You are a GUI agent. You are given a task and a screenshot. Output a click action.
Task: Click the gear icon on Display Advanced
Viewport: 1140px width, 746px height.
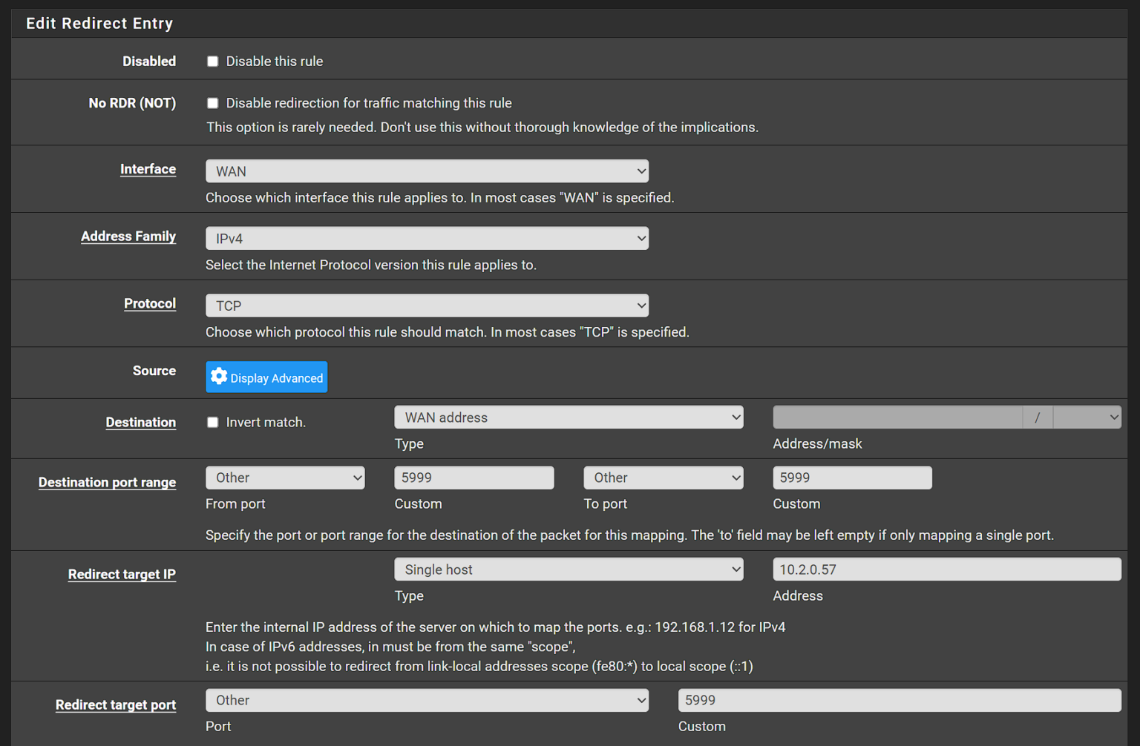219,377
